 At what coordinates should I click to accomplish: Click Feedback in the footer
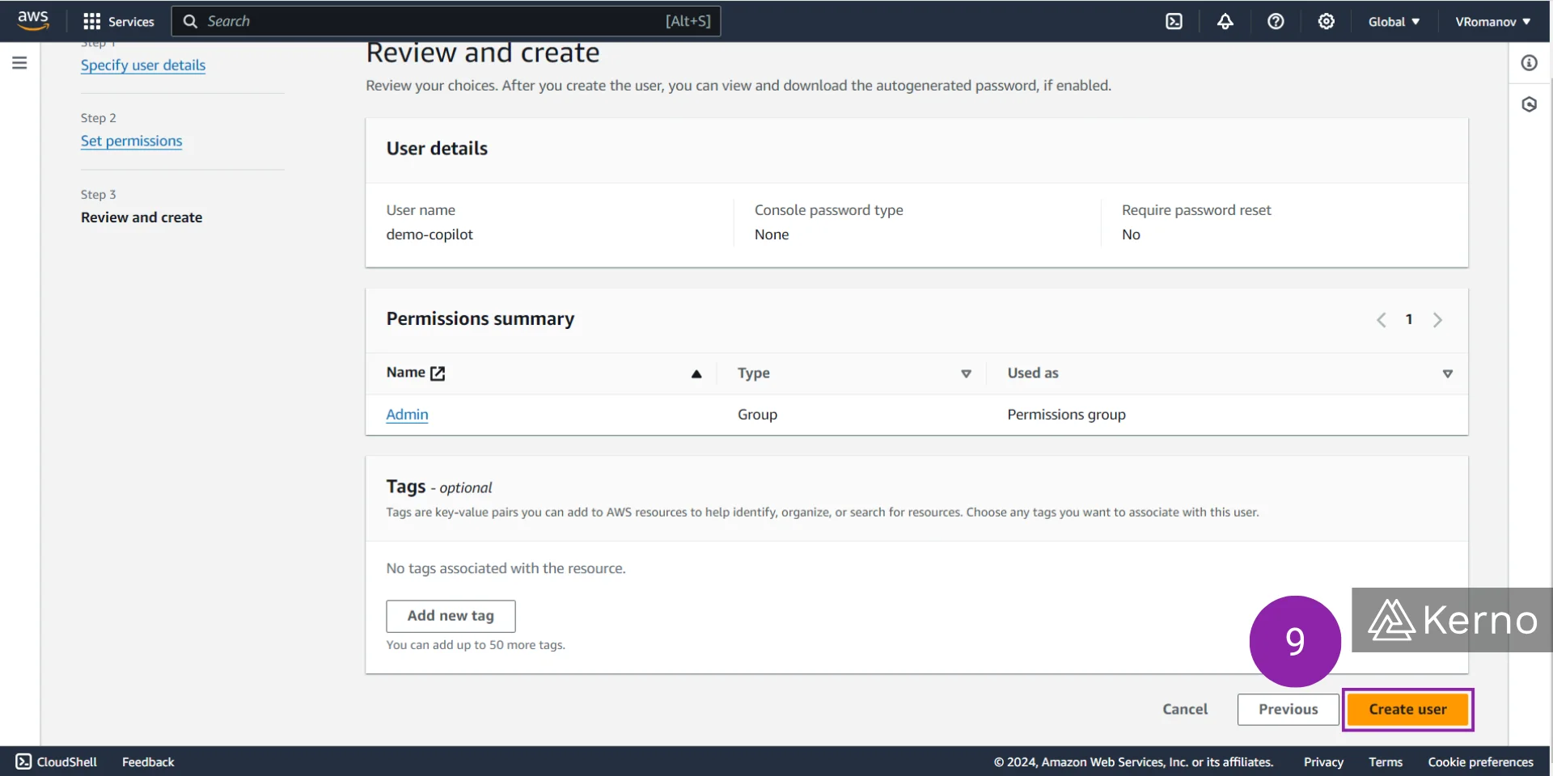click(147, 761)
